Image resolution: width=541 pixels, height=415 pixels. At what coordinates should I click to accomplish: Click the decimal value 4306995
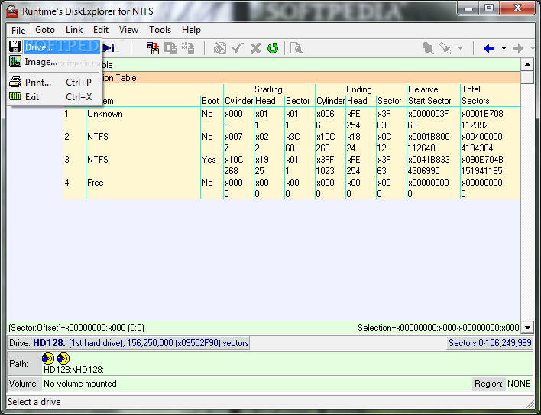click(x=423, y=170)
